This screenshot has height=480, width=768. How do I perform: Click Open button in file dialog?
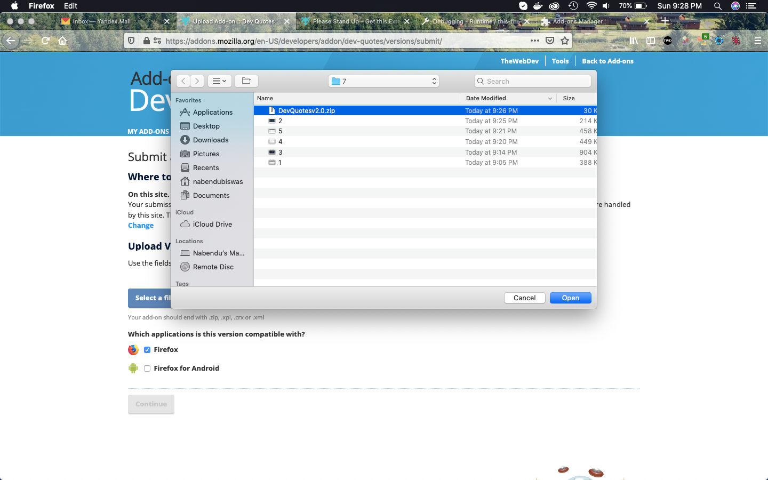[x=570, y=298]
